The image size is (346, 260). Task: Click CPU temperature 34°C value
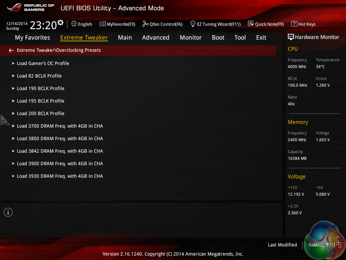[320, 67]
